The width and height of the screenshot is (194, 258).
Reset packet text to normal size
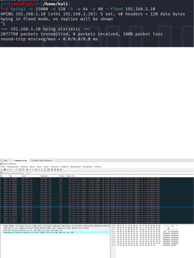coord(58,169)
